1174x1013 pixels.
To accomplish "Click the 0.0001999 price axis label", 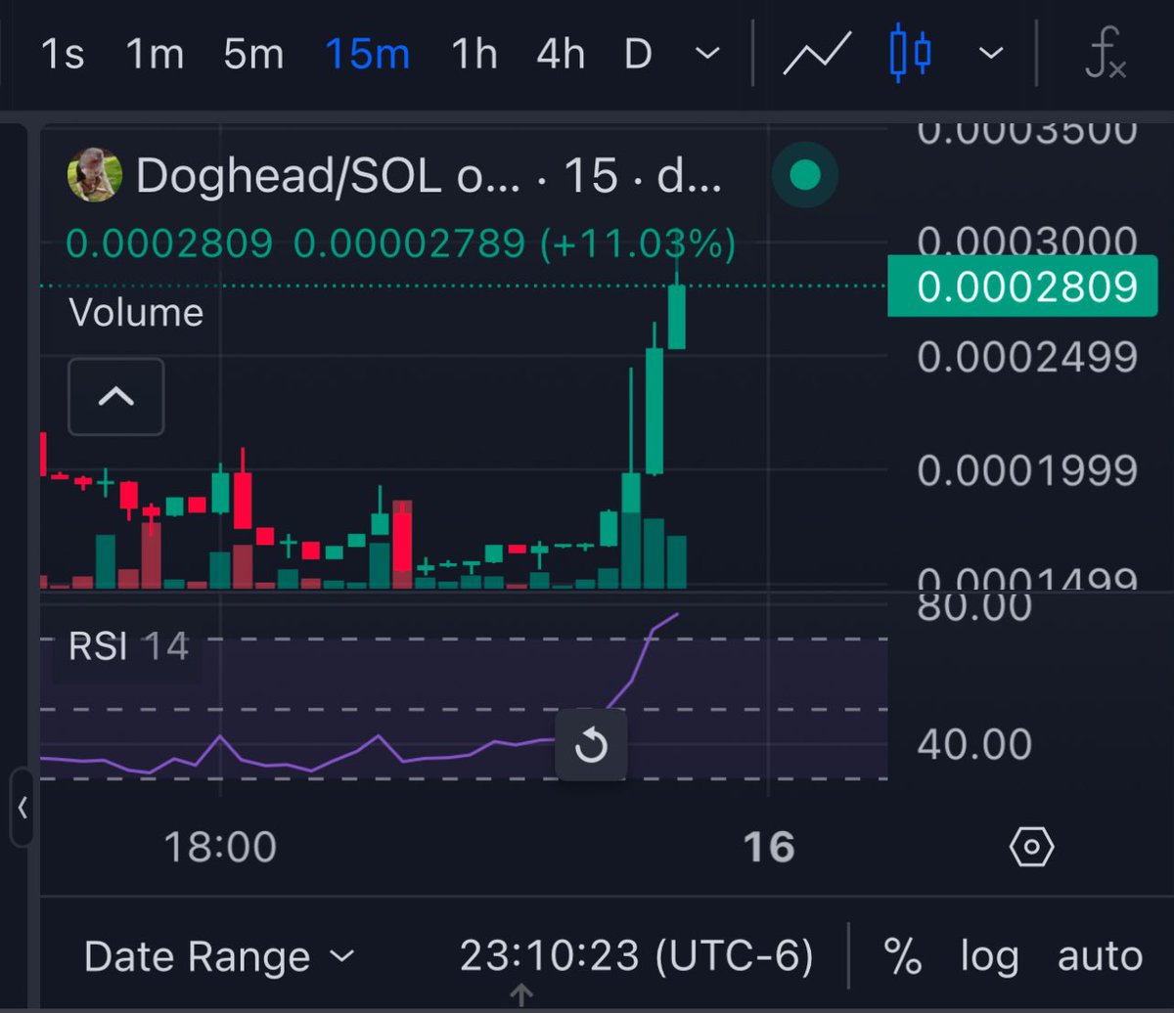I will (1027, 471).
